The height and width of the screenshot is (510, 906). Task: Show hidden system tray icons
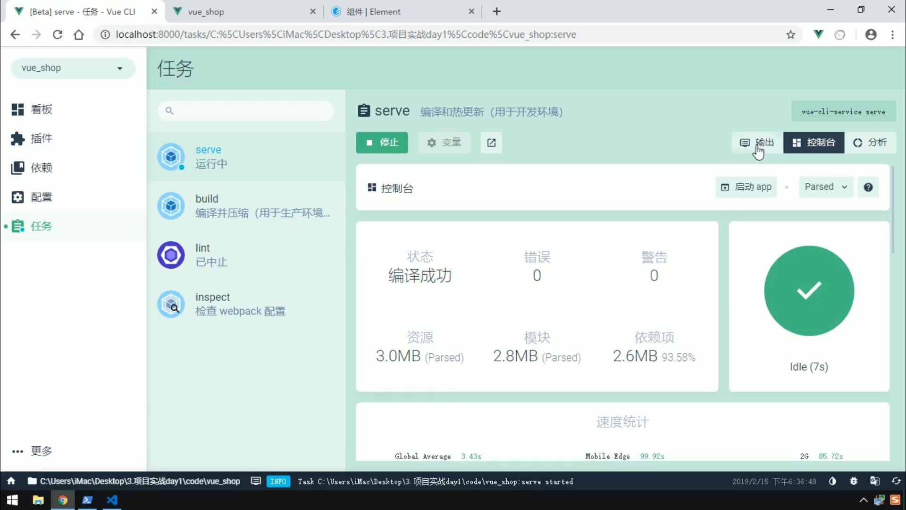[x=863, y=500]
